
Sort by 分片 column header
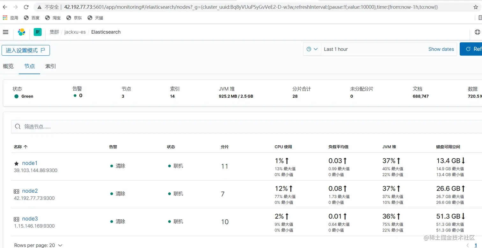tap(225, 147)
